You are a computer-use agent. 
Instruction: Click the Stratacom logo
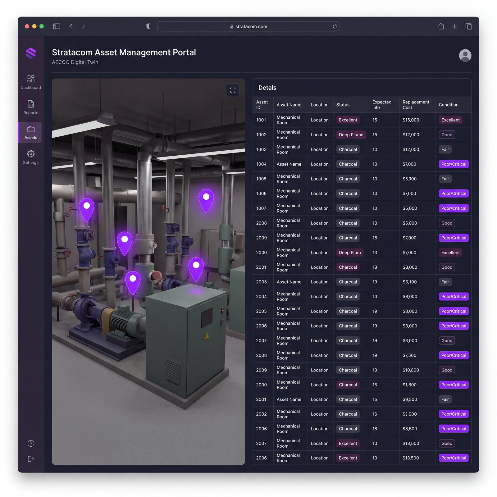(31, 53)
